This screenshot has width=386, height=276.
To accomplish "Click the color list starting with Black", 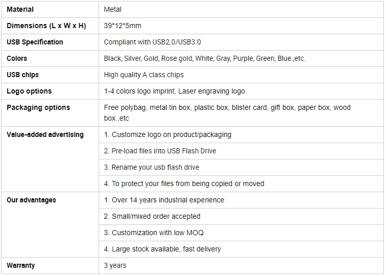I will tap(205, 58).
